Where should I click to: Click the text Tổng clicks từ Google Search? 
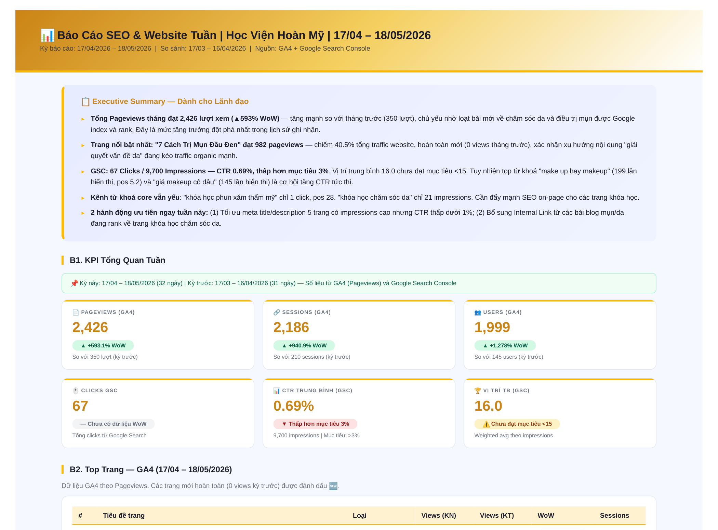pyautogui.click(x=109, y=436)
